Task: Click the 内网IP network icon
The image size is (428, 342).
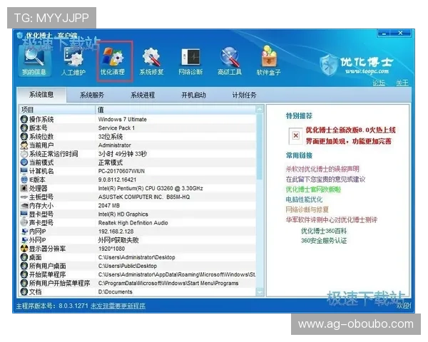Action: (24, 232)
